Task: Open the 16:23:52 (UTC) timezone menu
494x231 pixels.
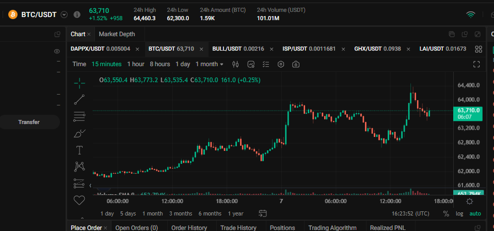Action: click(x=410, y=213)
